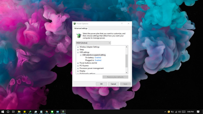This screenshot has height=114, width=203.
Task: Click Restore plan defaults button
Action: point(115,77)
